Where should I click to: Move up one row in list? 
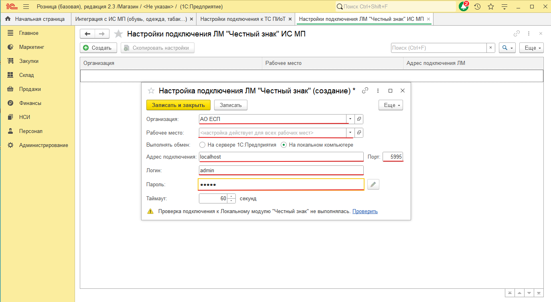519,293
